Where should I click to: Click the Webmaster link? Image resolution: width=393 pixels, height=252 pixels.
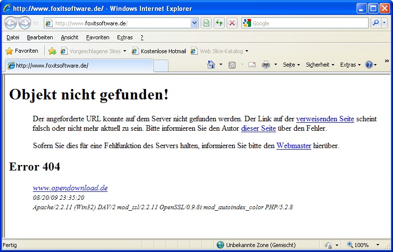(294, 146)
